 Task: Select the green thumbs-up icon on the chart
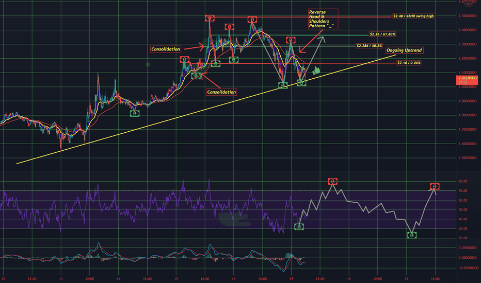[316, 71]
